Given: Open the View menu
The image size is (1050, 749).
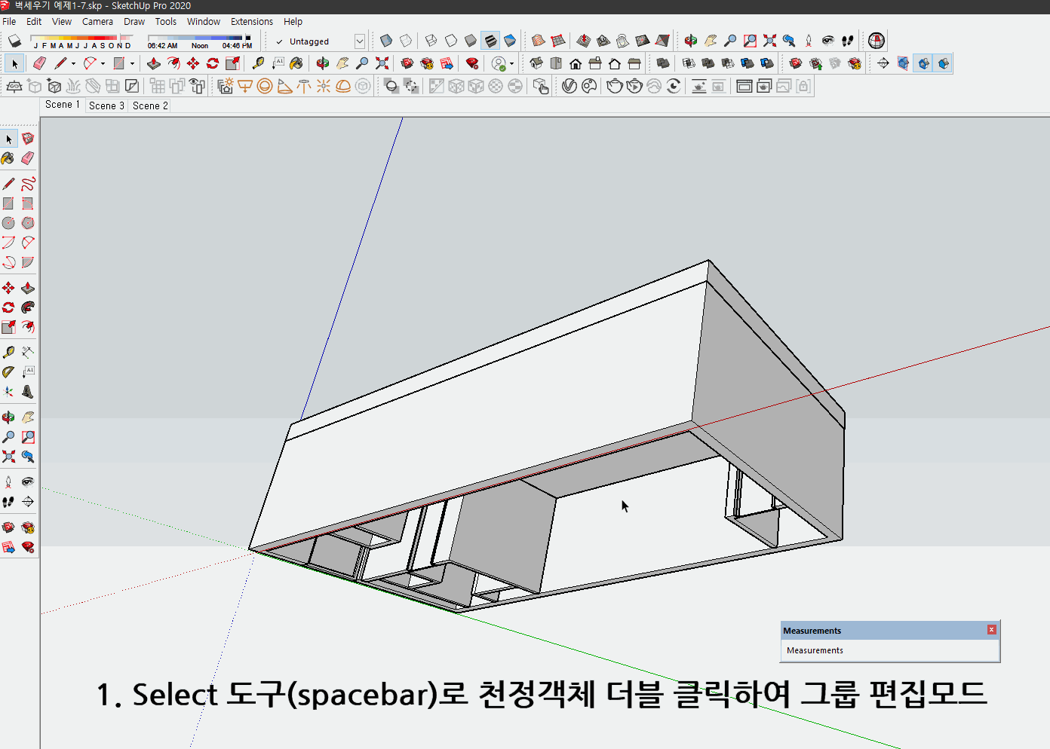Looking at the screenshot, I should point(62,22).
